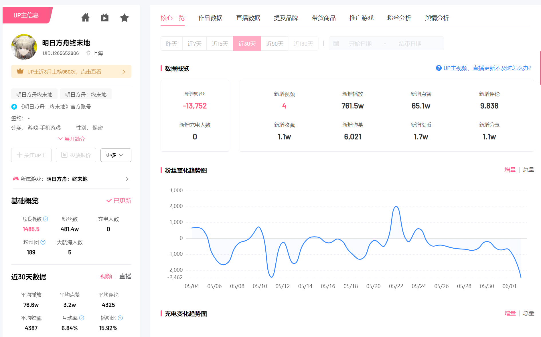
Task: Click the info icon beside 播粉比
Action: pos(120,318)
